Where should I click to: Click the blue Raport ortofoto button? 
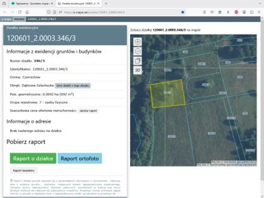point(80,158)
